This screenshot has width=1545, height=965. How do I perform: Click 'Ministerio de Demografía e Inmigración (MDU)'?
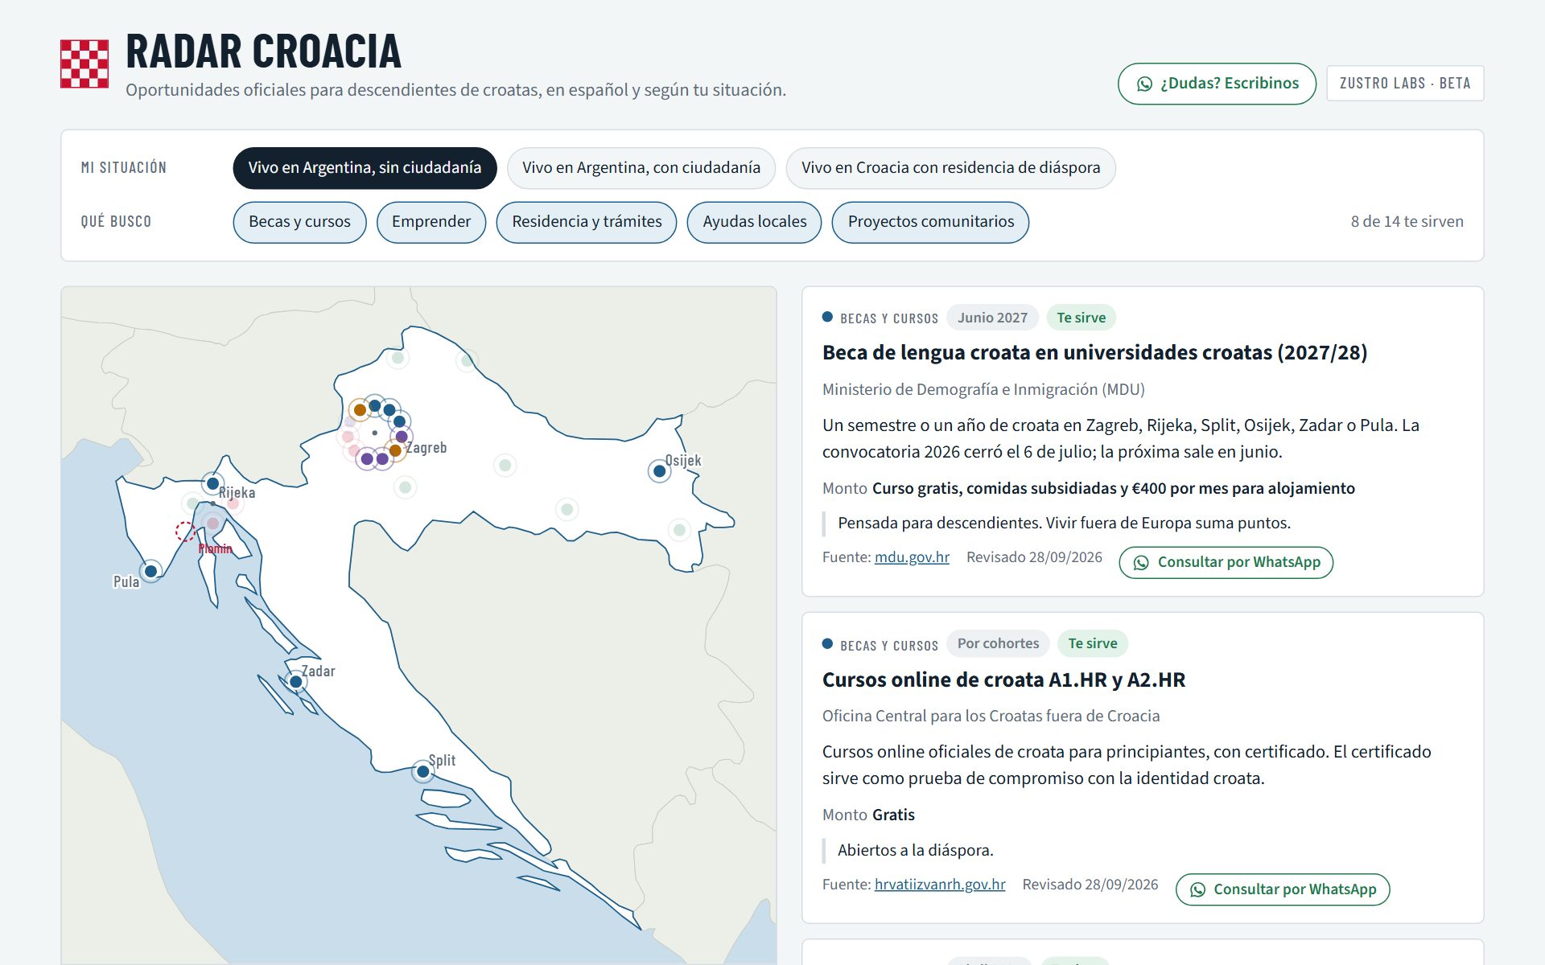(983, 389)
